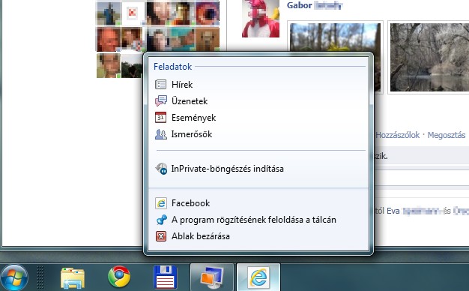
Task: Click the Megosztás share link
Action: 447,135
